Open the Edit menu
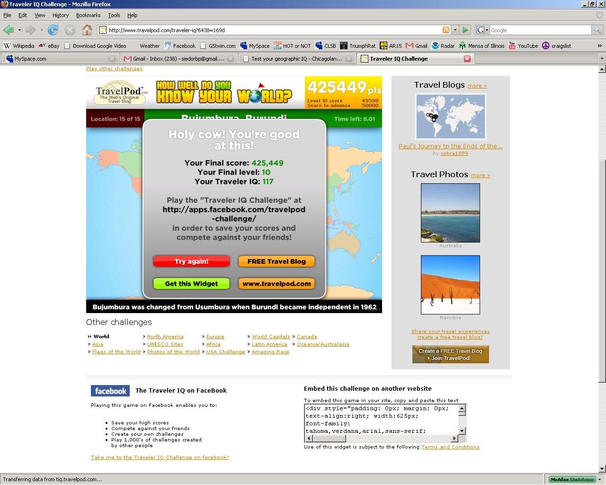 point(23,15)
